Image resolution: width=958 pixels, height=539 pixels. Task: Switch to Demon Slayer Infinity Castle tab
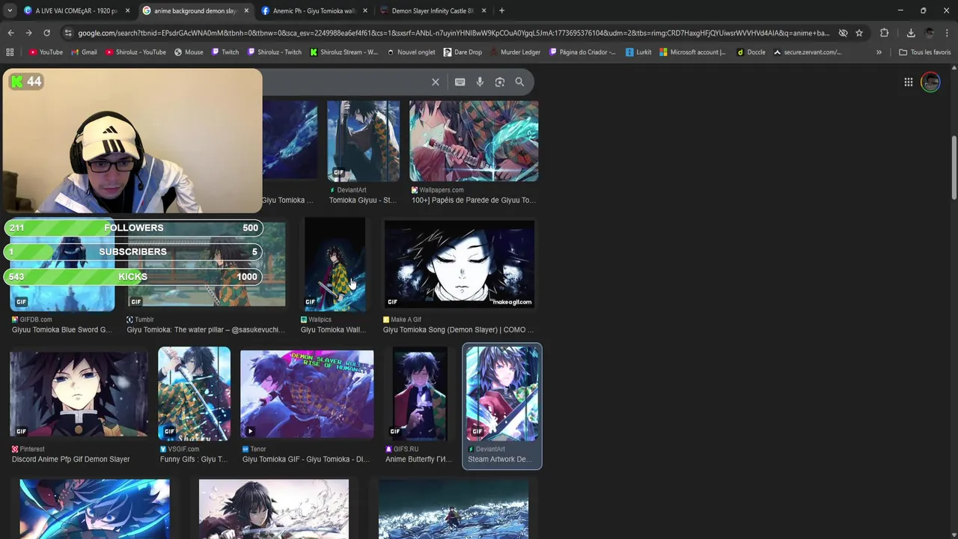433,10
